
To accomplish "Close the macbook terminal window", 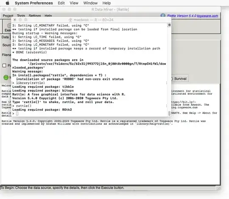I will pyautogui.click(x=15, y=19).
